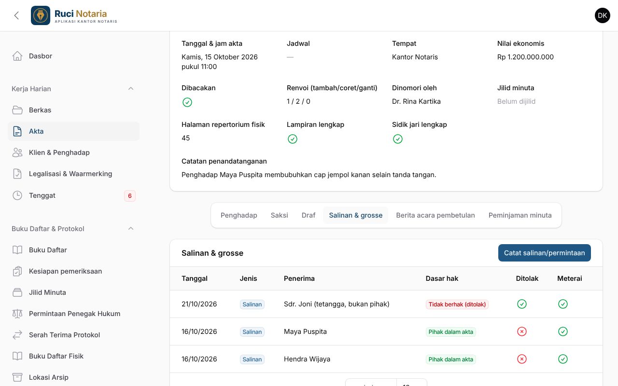Screen dimensions: 618x386
Task: Open Lokasi Arsip archive box icon
Action: tap(17, 377)
